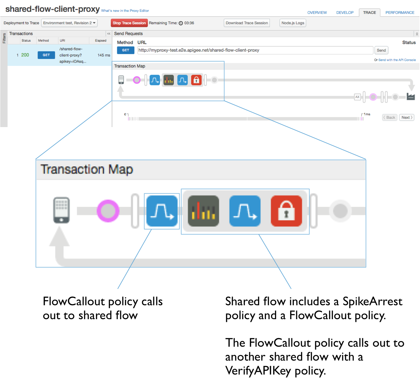This screenshot has width=420, height=383.
Task: Click the AX analytics icon on the response path
Action: [x=358, y=97]
